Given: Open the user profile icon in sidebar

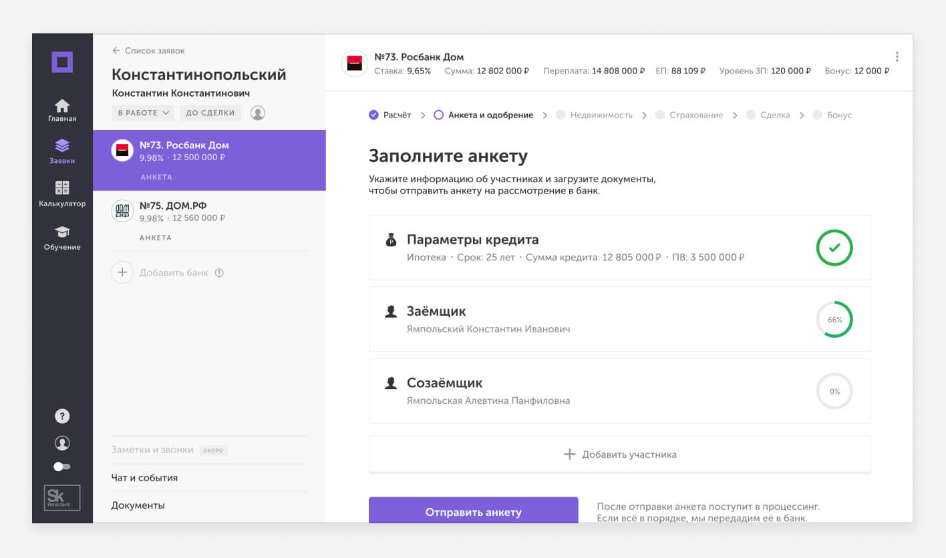Looking at the screenshot, I should [62, 443].
